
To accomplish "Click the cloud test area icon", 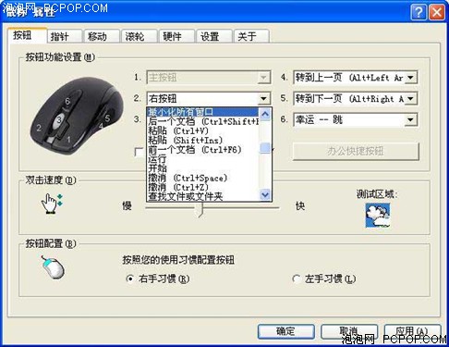I will coord(378,216).
